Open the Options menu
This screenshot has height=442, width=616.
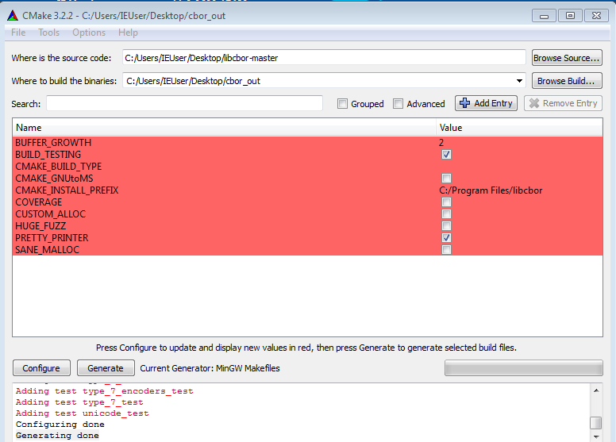[89, 33]
